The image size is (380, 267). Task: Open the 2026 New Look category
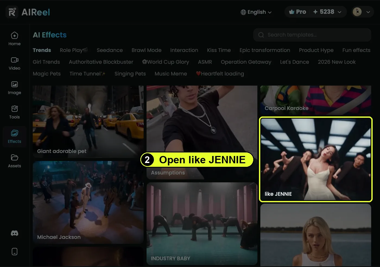click(x=337, y=62)
